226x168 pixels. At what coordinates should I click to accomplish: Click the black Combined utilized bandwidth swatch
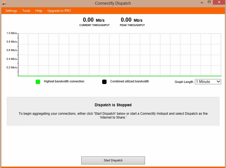point(104,82)
